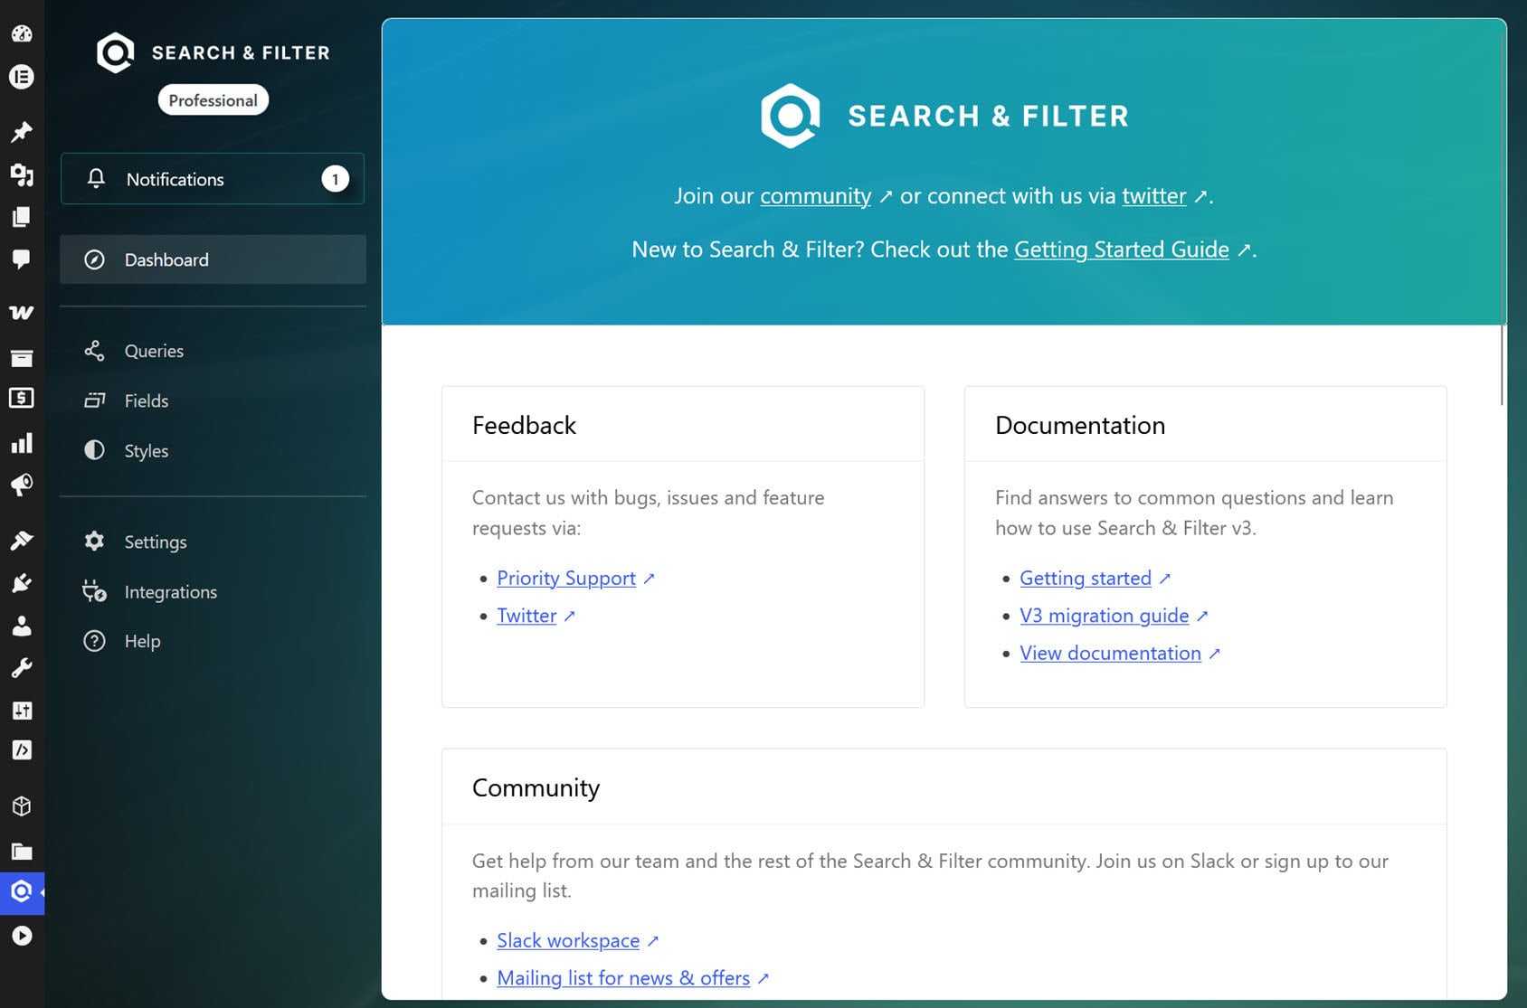Open the V3 migration guide link
Viewport: 1527px width, 1008px height.
[x=1105, y=616]
